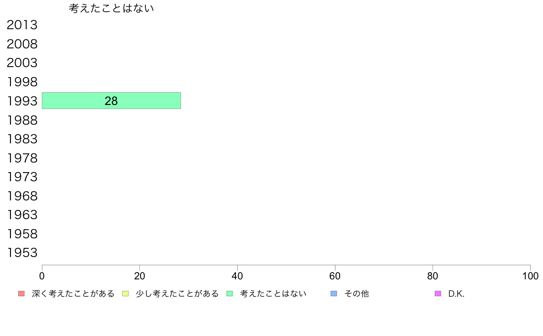The height and width of the screenshot is (336, 543).
Task: Click the 100 tick on the x-axis
Action: click(x=530, y=276)
